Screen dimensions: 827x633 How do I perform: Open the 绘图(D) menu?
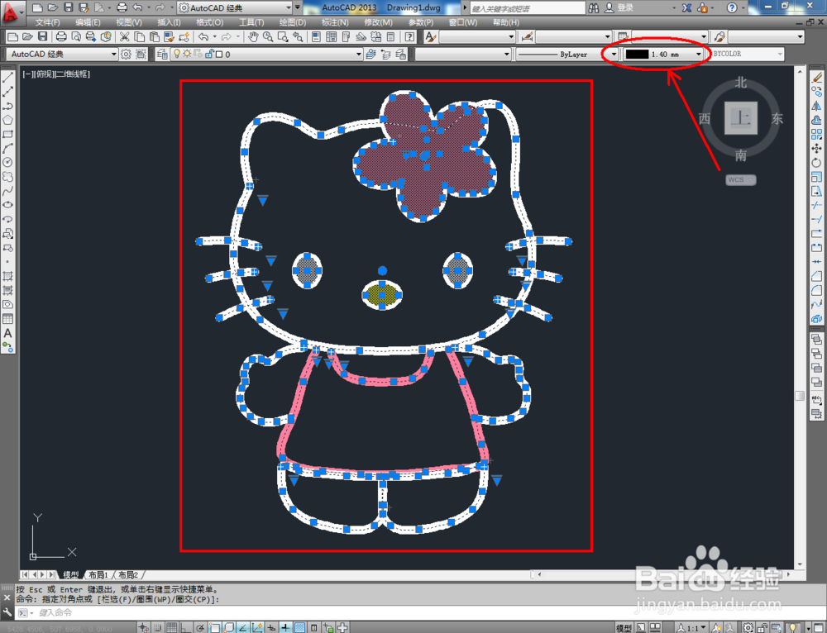click(292, 22)
